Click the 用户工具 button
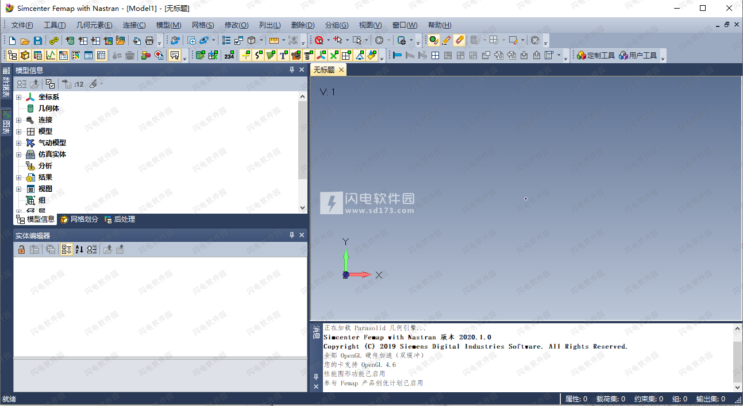The width and height of the screenshot is (743, 406). pyautogui.click(x=638, y=56)
